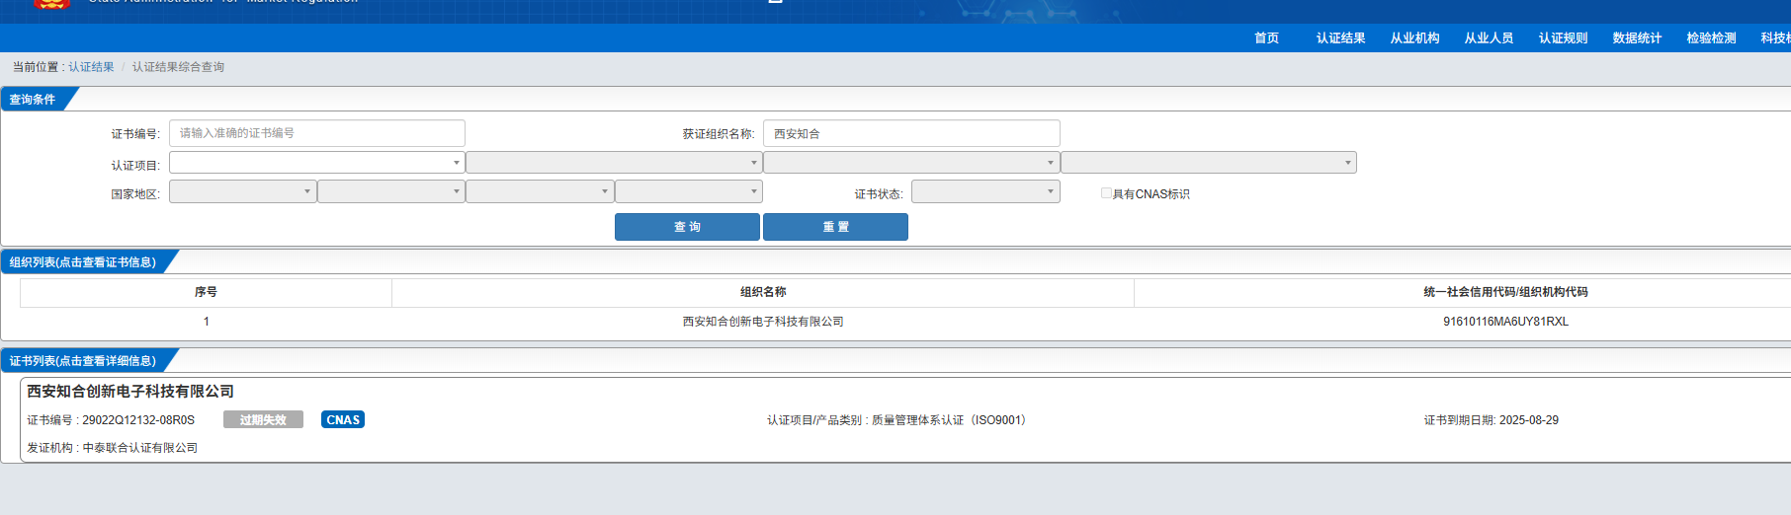Open the 检验检测 navigation menu
The height and width of the screenshot is (515, 1791).
click(1711, 38)
